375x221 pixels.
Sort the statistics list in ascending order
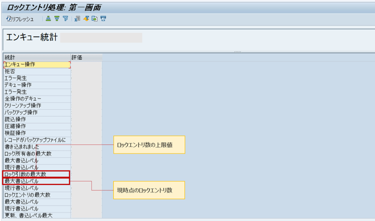click(48, 18)
